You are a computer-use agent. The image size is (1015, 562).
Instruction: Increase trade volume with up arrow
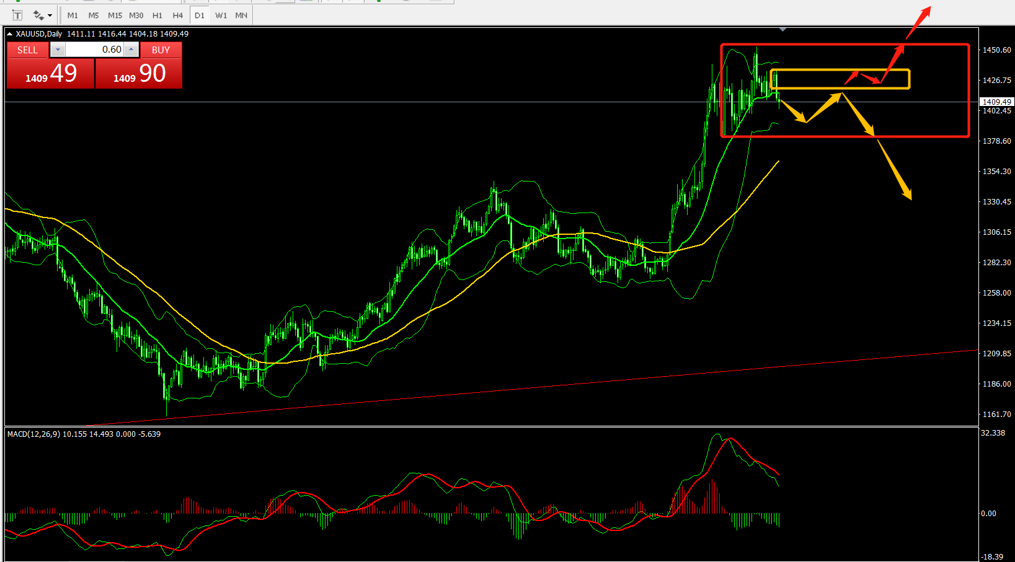pyautogui.click(x=131, y=50)
